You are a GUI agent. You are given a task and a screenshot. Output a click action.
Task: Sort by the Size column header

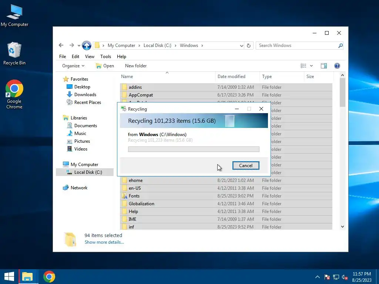[319, 76]
